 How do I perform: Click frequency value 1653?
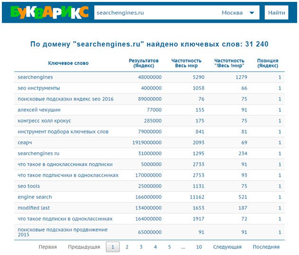[x=199, y=208]
